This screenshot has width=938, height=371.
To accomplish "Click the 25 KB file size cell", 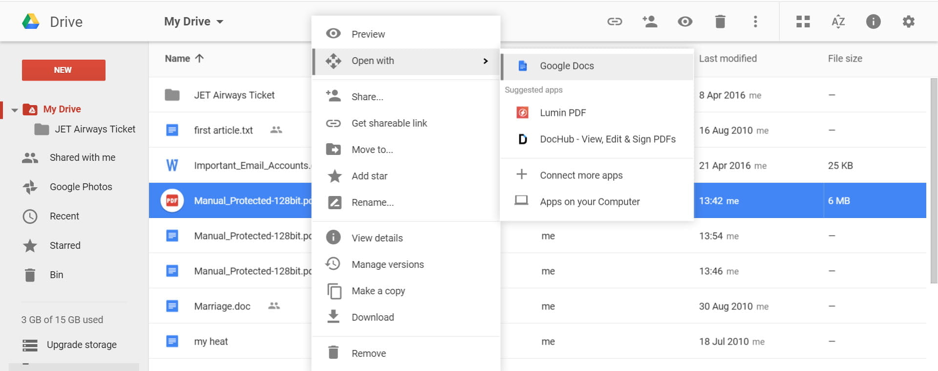I will [x=840, y=165].
